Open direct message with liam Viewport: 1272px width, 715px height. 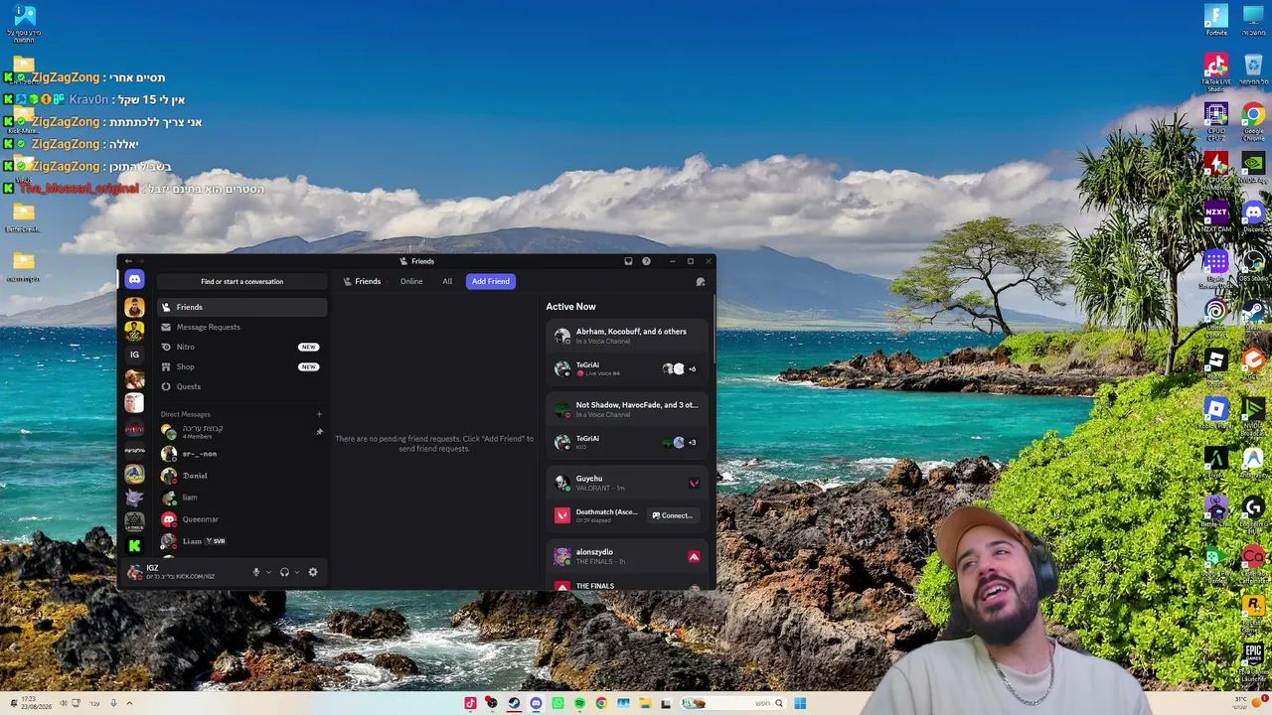pyautogui.click(x=241, y=498)
